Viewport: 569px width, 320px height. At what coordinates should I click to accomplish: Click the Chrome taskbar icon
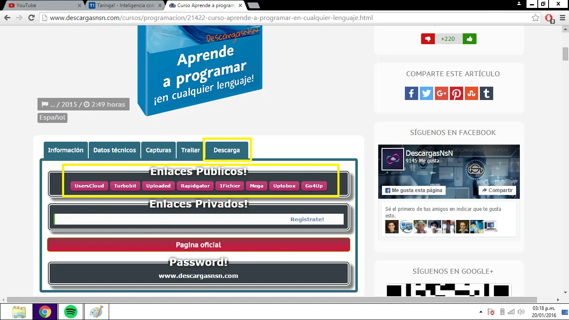pos(45,312)
